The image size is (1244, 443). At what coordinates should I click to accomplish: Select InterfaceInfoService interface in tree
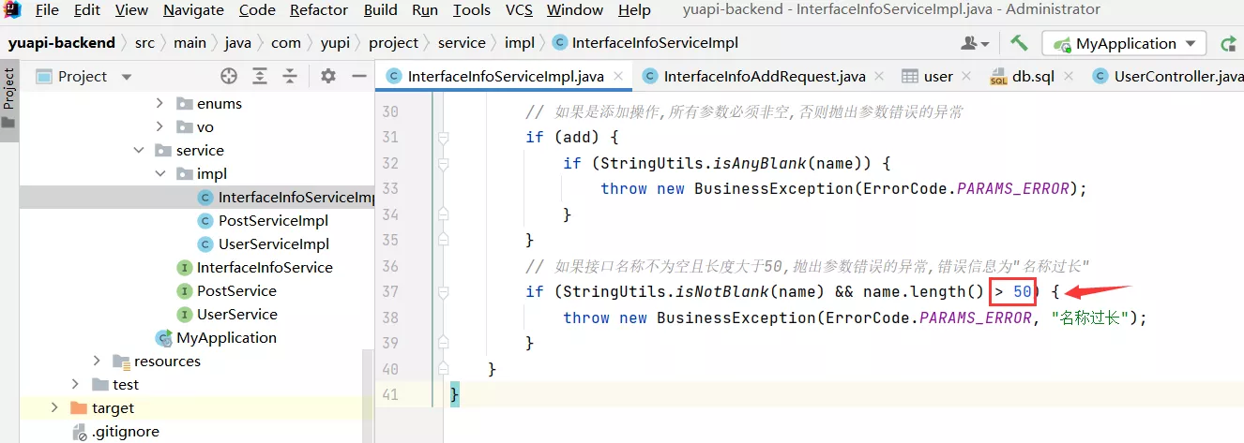(254, 267)
